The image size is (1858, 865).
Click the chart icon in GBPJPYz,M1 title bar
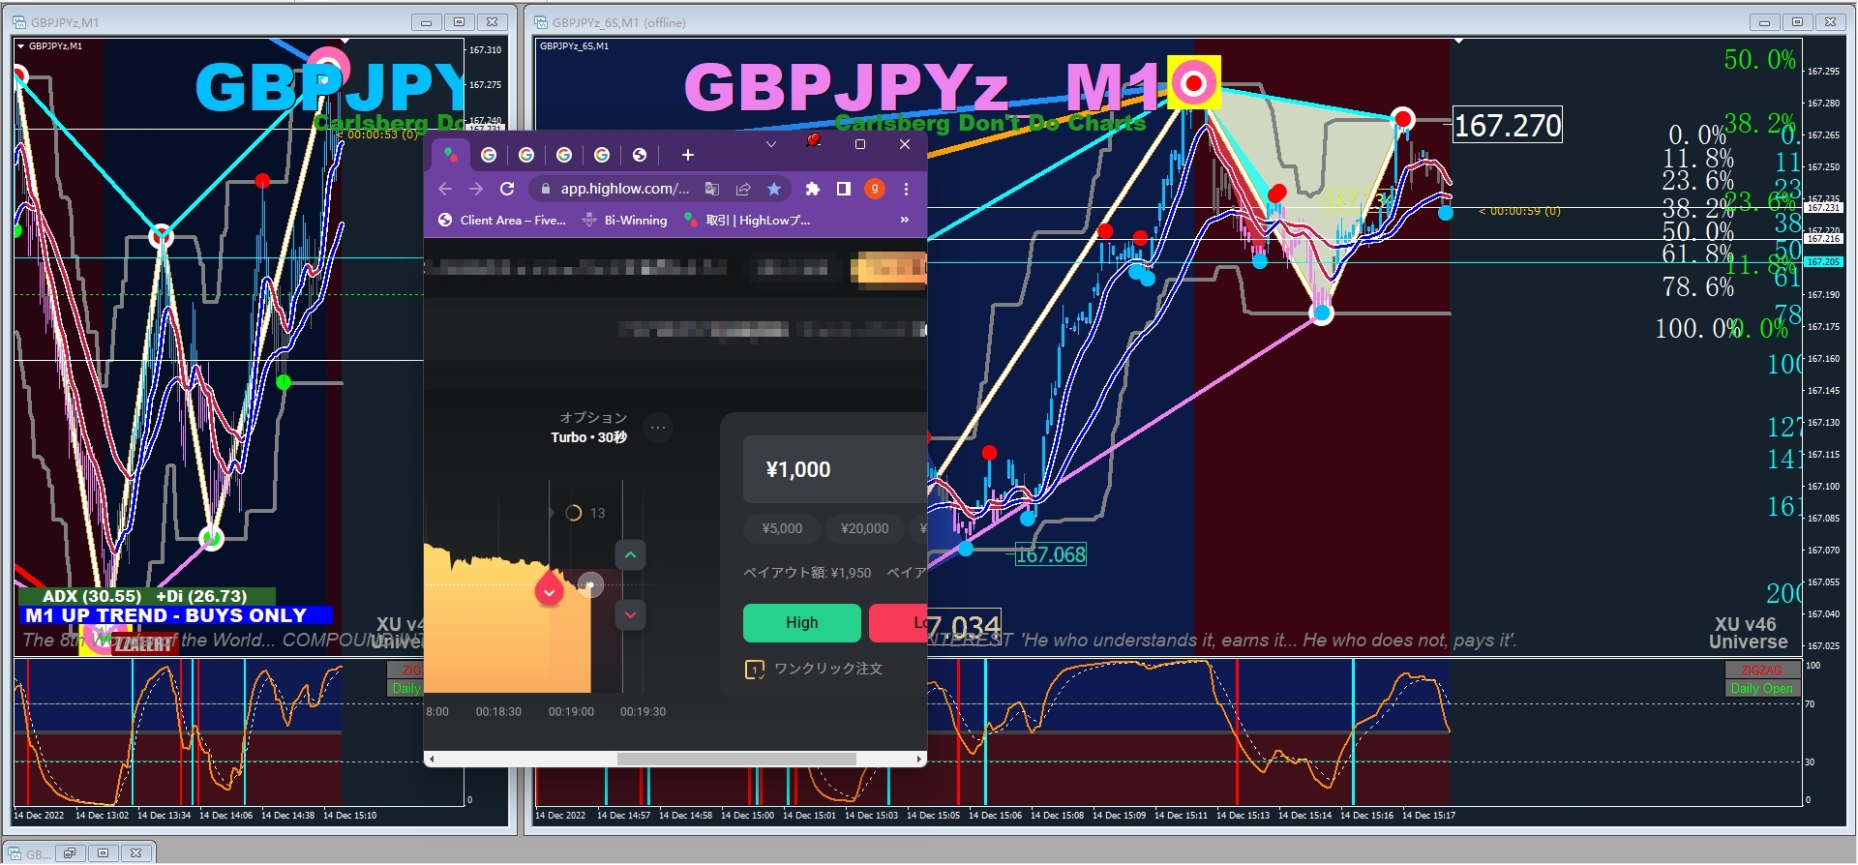pyautogui.click(x=19, y=22)
